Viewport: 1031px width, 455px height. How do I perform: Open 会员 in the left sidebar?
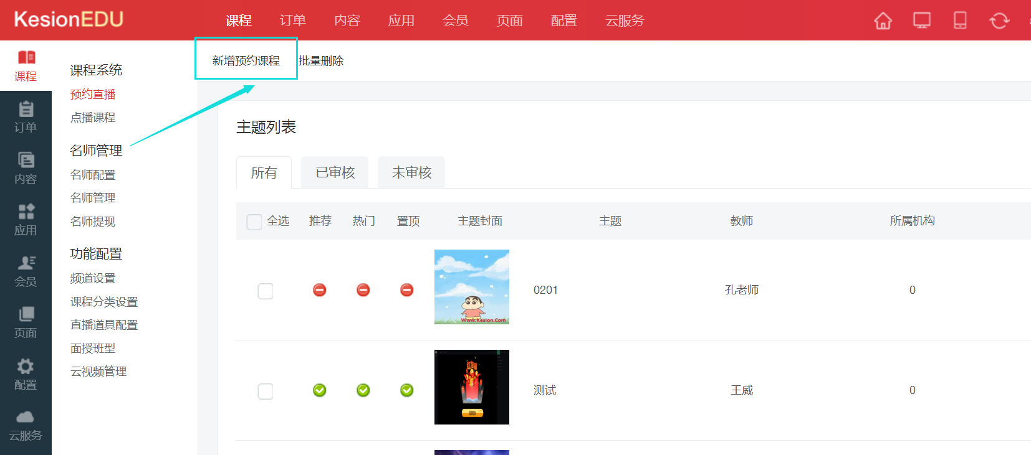[x=26, y=271]
